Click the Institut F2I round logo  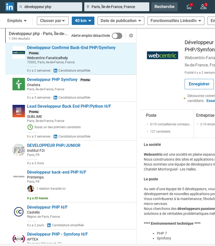click(x=19, y=150)
